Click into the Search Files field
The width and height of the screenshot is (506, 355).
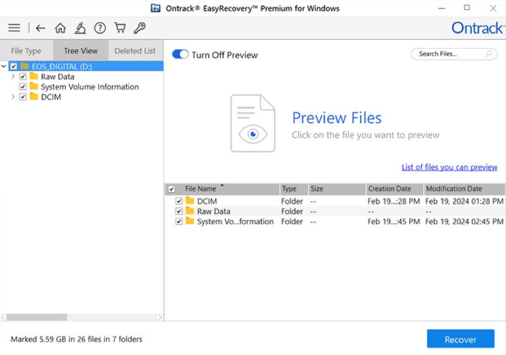point(454,54)
